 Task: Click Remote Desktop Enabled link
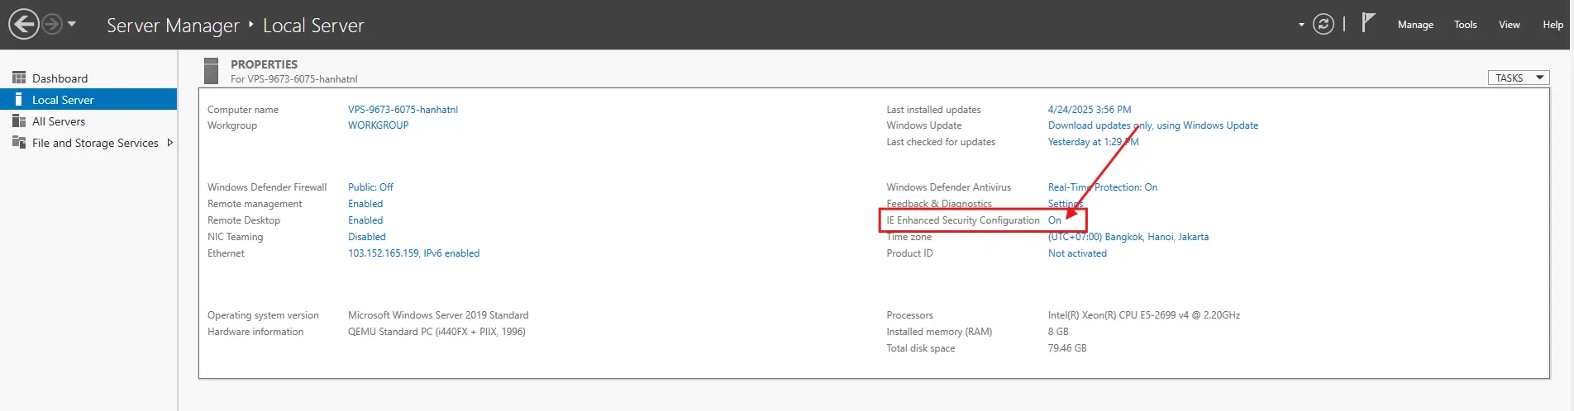365,220
